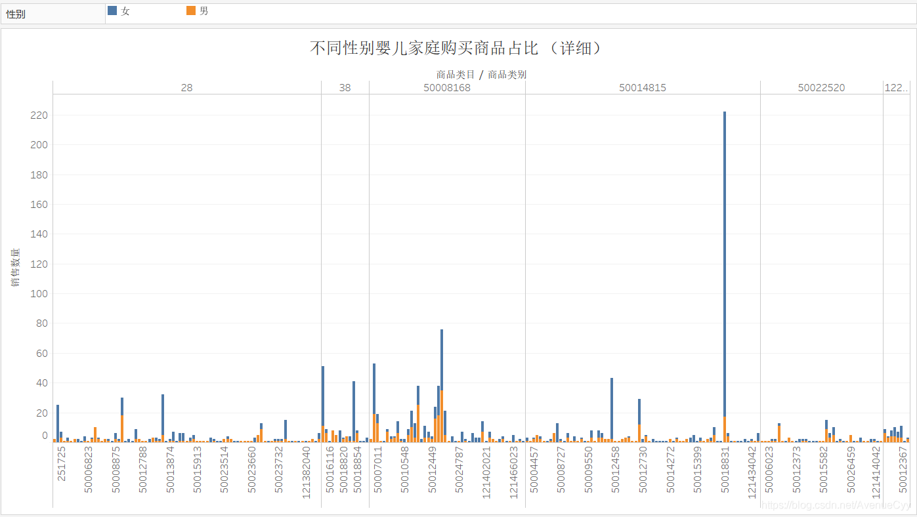
Task: Click the 销售数量 y-axis label
Action: point(15,268)
